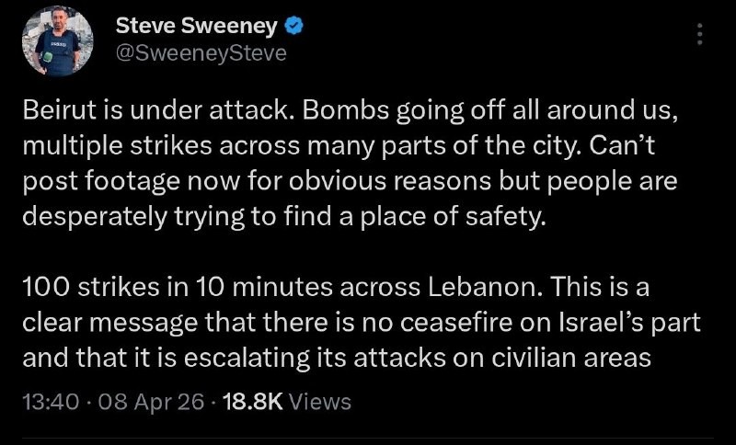The height and width of the screenshot is (445, 736).
Task: Click the blue verified checkmark badge
Action: pos(295,25)
